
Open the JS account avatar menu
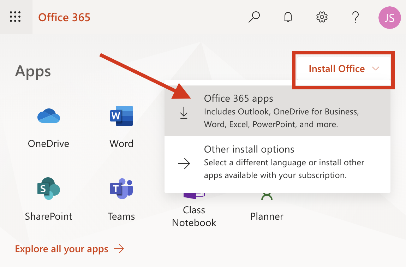point(389,17)
